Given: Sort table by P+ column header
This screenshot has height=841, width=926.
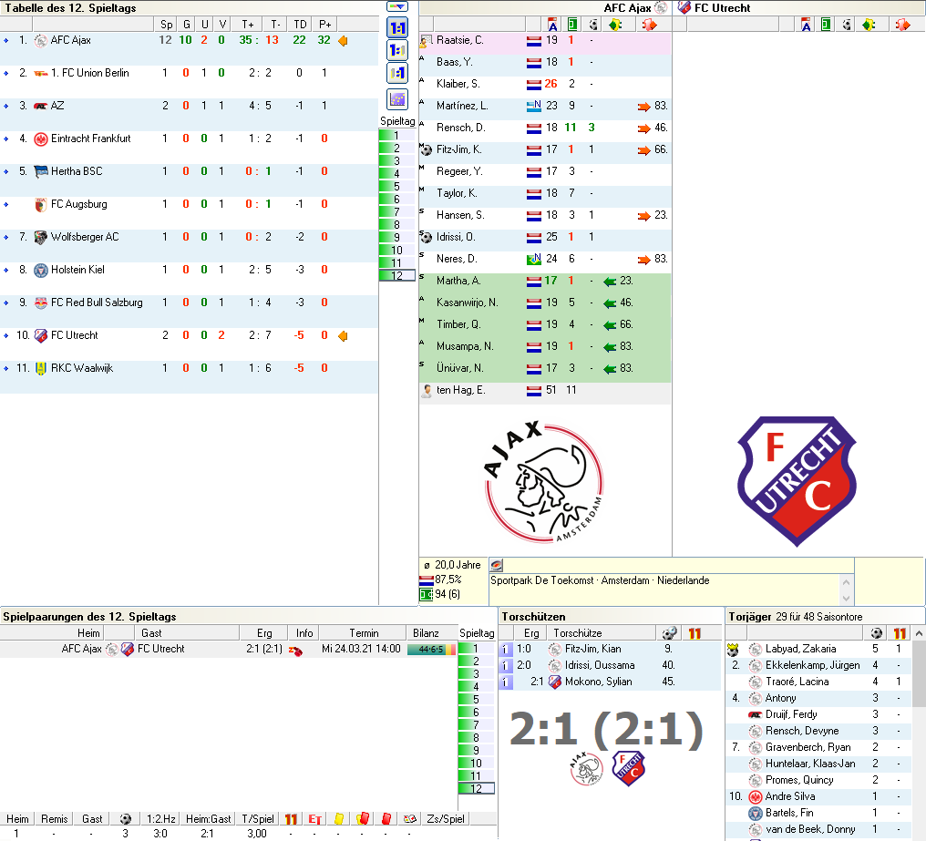Looking at the screenshot, I should tap(324, 25).
